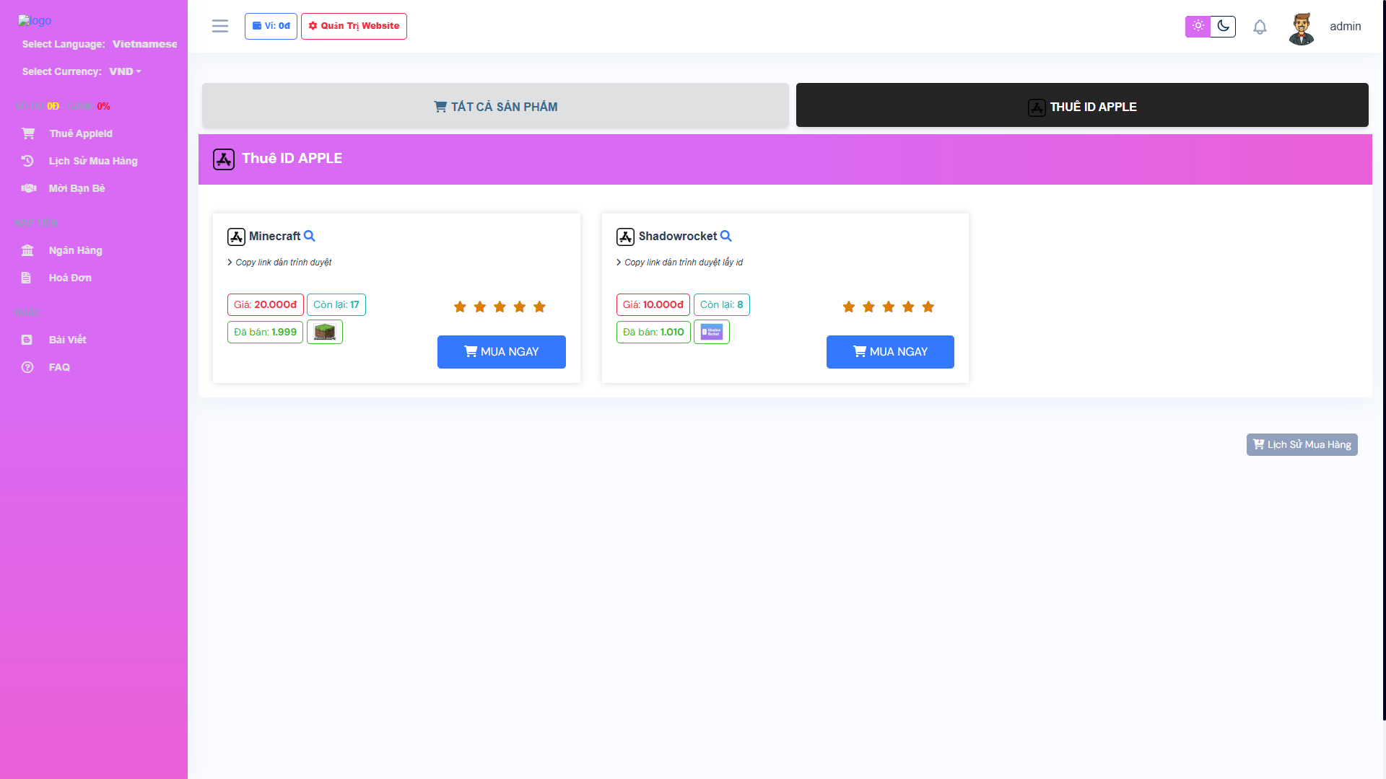The width and height of the screenshot is (1386, 779).
Task: Click the Minecraft grass block thumbnail
Action: tap(325, 332)
